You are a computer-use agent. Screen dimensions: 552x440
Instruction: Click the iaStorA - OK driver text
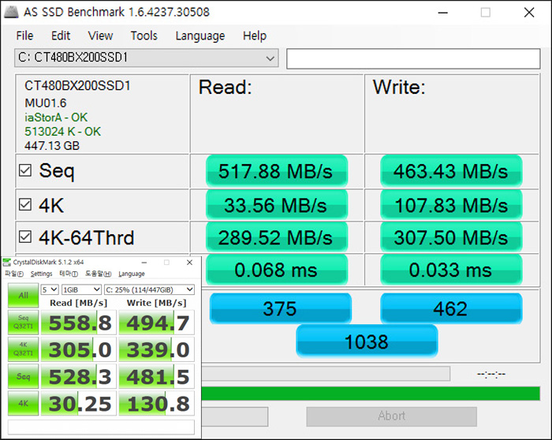pos(56,117)
